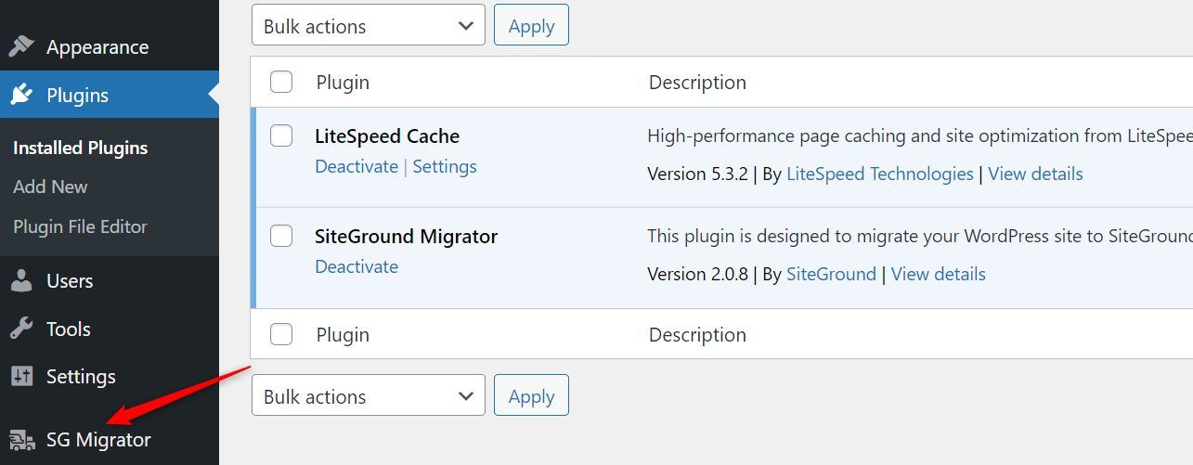Image resolution: width=1193 pixels, height=465 pixels.
Task: Click the LiteSpeed Cache plugin name
Action: coord(387,136)
